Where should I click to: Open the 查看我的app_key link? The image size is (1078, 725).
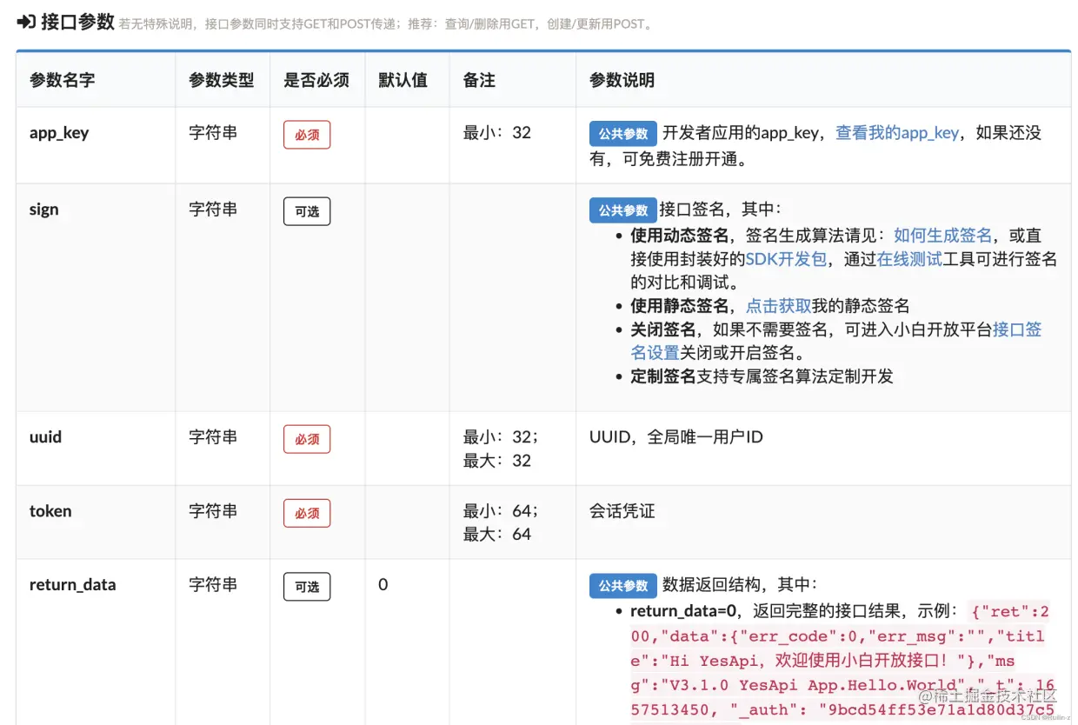coord(897,133)
